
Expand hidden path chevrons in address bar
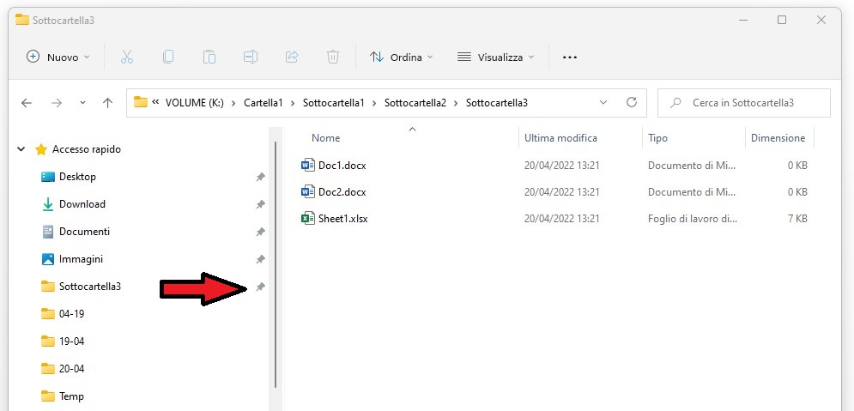tap(155, 102)
